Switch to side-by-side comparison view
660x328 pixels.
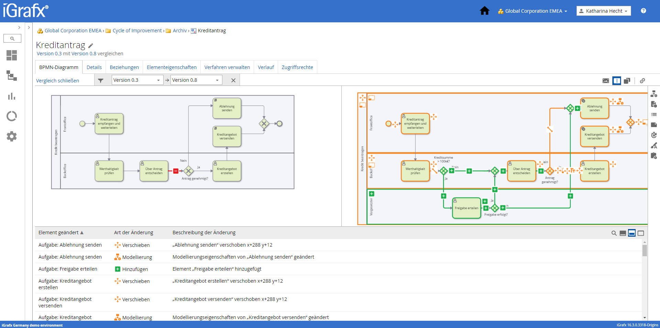point(617,81)
